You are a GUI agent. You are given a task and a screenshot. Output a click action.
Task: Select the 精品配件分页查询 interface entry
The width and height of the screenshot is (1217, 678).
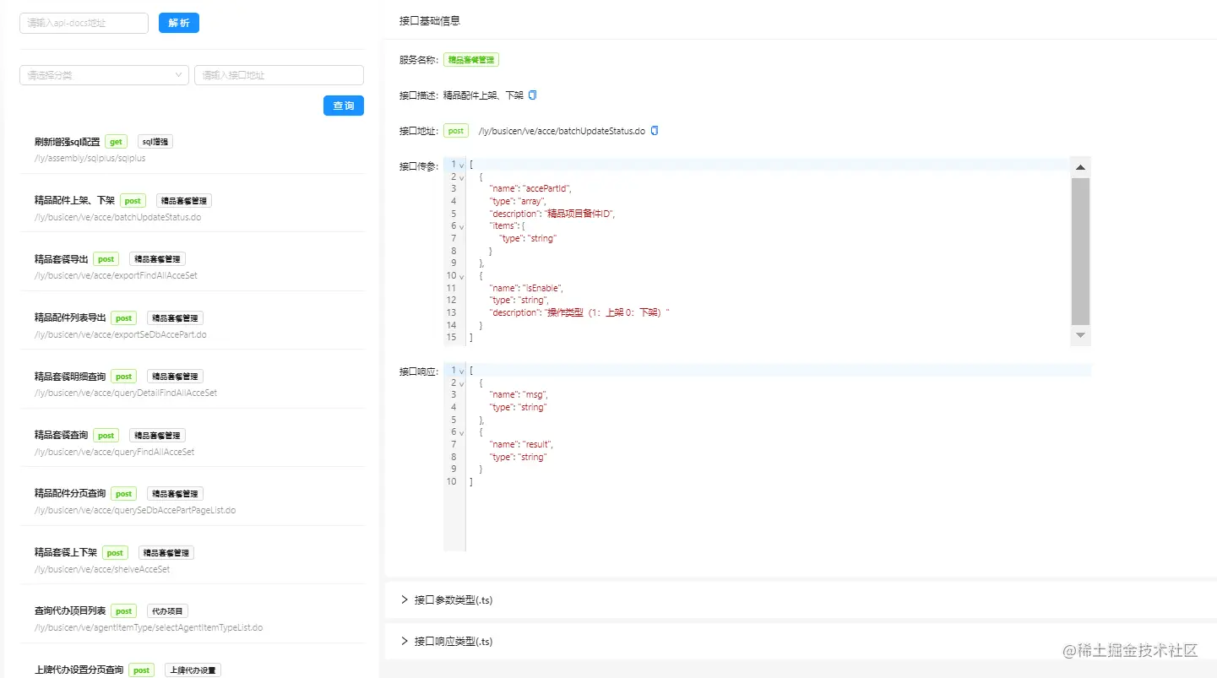click(70, 494)
